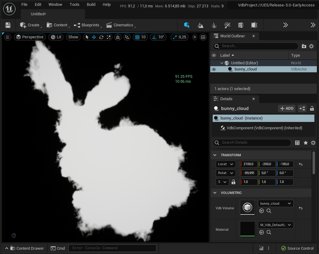Click the Save icon in the toolbar

[x=8, y=25]
